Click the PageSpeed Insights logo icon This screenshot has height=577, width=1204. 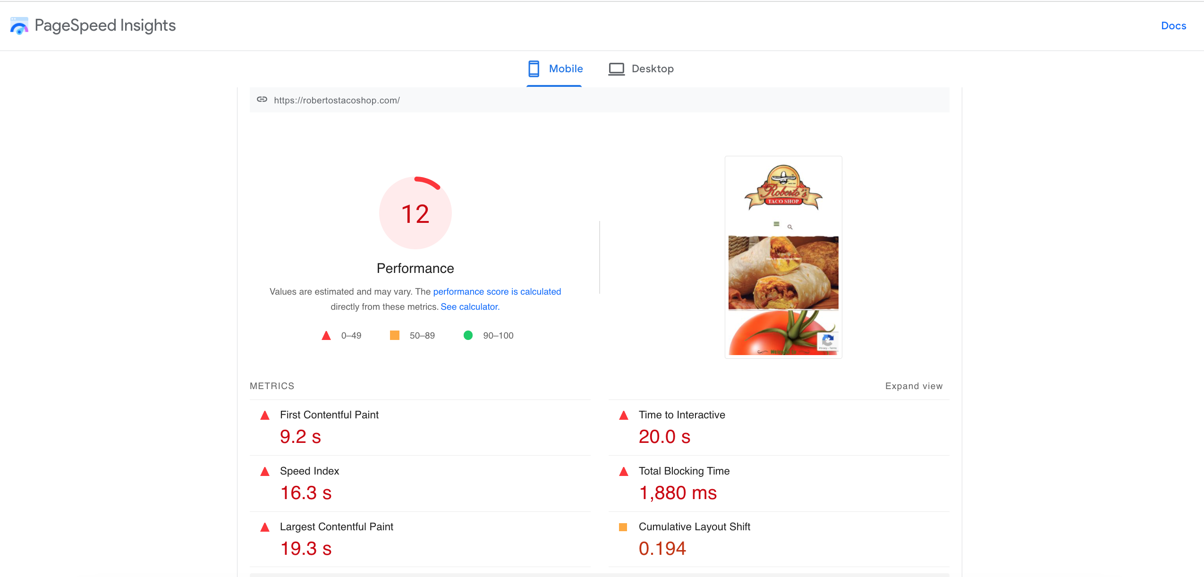point(19,25)
